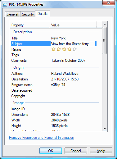Image resolution: width=117 pixels, height=159 pixels.
Task: Click the Comments property label
Action: coord(19,61)
